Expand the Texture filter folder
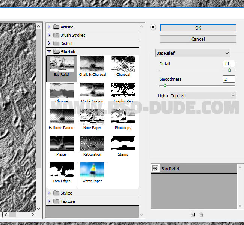 tap(49, 201)
